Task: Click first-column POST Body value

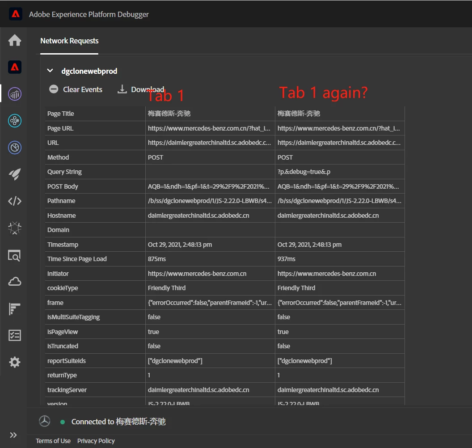Action: pos(208,187)
